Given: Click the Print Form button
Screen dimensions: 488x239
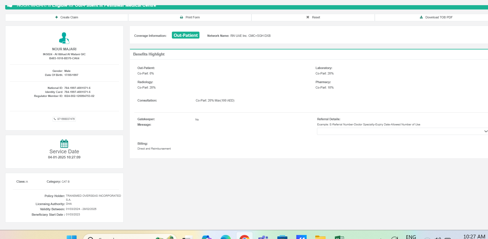Looking at the screenshot, I should coord(190,17).
